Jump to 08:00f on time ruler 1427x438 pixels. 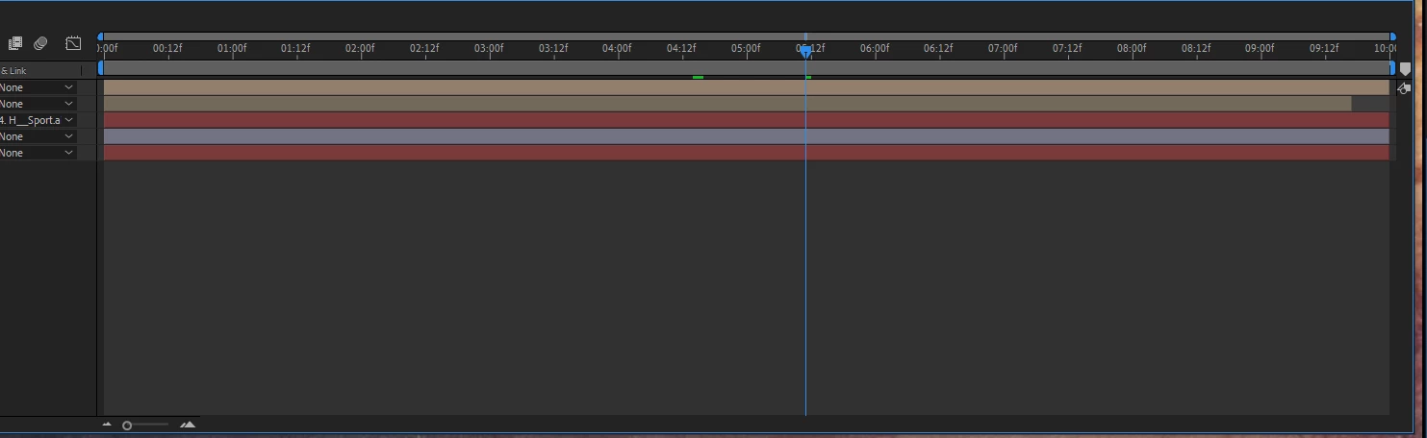(1132, 48)
